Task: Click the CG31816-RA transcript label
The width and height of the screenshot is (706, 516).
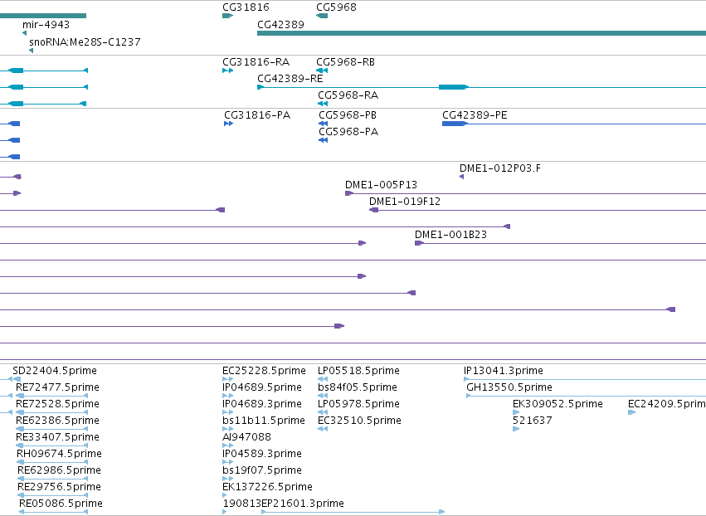Action: point(256,62)
